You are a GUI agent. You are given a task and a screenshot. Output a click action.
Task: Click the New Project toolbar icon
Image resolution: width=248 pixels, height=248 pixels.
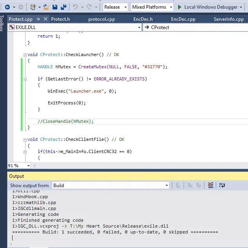(x=33, y=7)
